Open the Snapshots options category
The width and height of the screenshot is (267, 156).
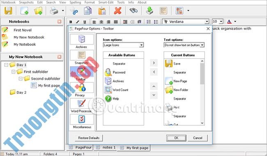82,57
